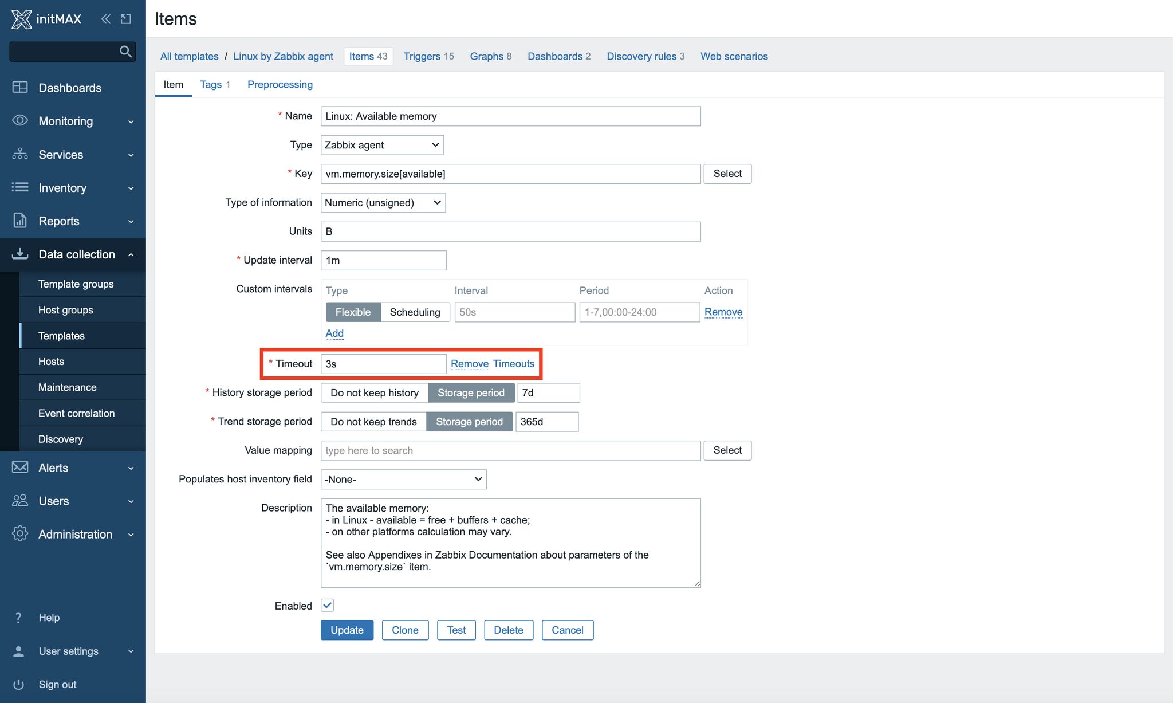Choose history Storage period option
Screen dimensions: 1173x703
(471, 393)
